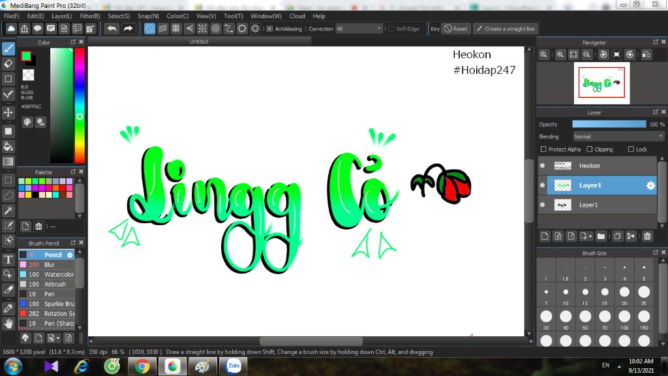
Task: Select the Hand tool
Action: pyautogui.click(x=8, y=324)
